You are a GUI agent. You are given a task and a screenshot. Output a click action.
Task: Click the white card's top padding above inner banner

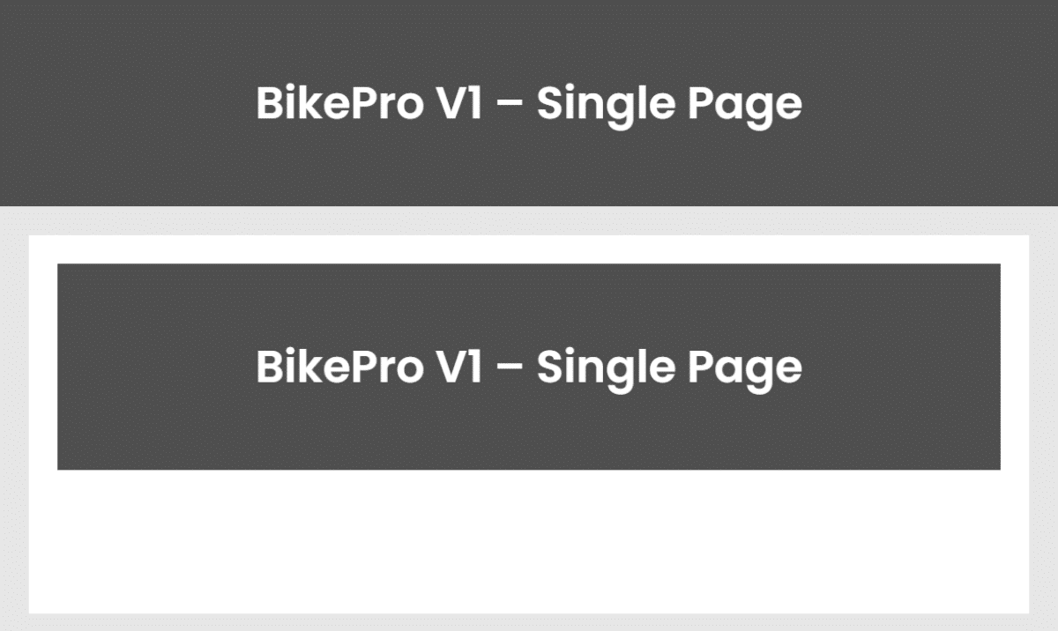pos(529,249)
